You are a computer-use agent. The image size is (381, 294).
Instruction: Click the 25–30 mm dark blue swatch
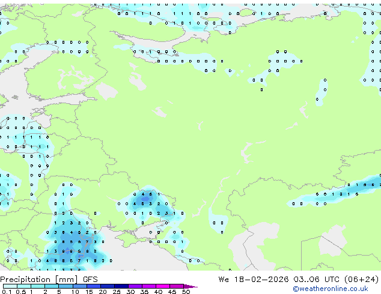121,286
